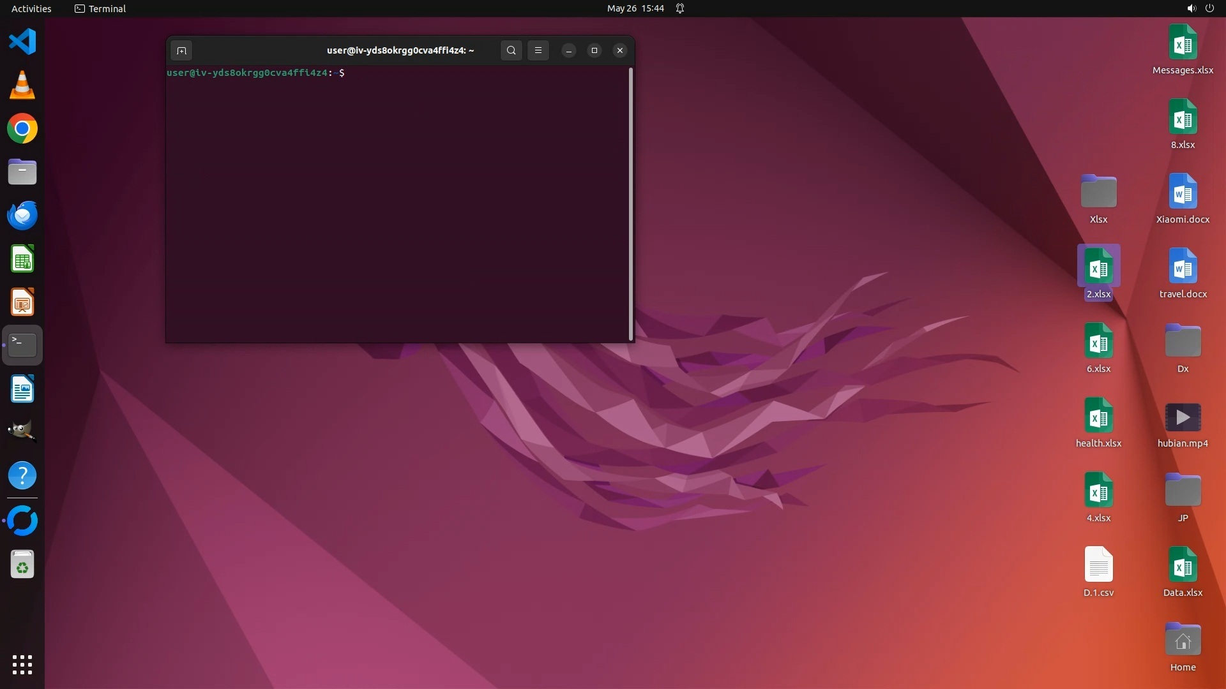Launch Google Chrome from dock
This screenshot has height=689, width=1226.
(22, 129)
